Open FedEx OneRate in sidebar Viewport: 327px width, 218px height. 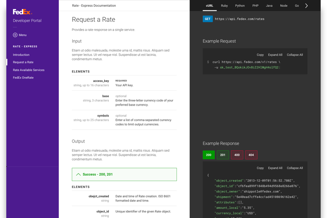(23, 78)
